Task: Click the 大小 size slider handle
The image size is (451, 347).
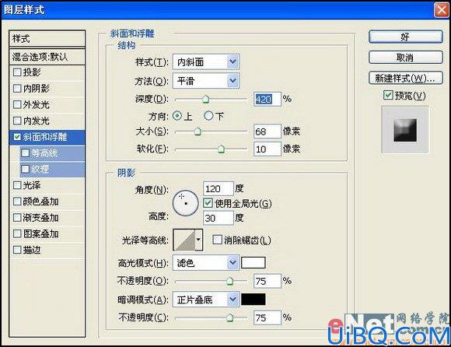Action: pyautogui.click(x=198, y=131)
